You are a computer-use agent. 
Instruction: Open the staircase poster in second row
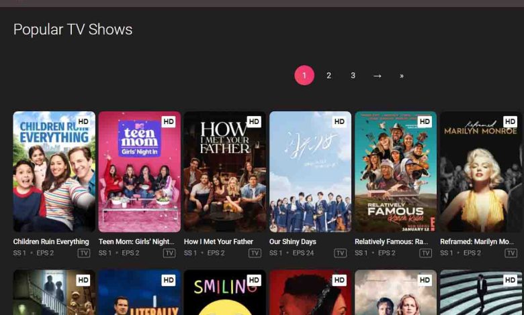pyautogui.click(x=54, y=292)
